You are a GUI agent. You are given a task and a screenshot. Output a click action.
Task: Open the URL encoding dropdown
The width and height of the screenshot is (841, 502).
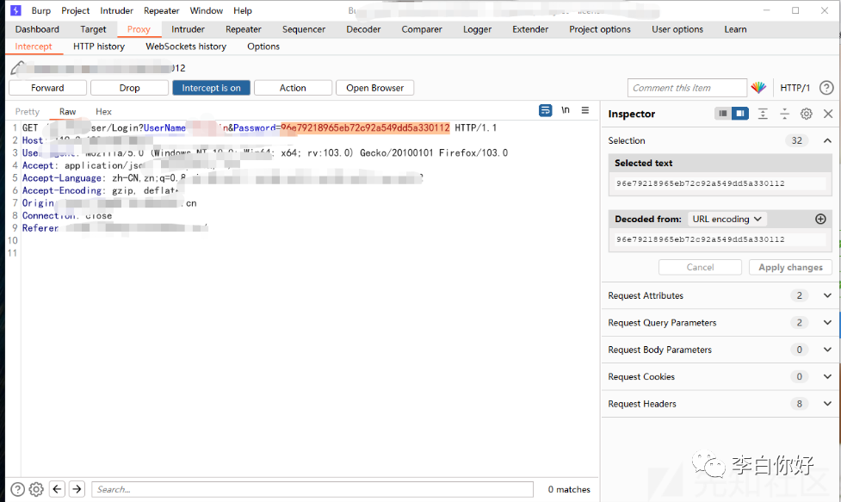pos(727,219)
